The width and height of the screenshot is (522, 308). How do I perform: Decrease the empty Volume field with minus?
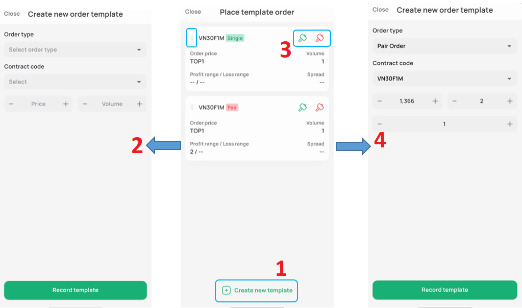click(x=85, y=104)
